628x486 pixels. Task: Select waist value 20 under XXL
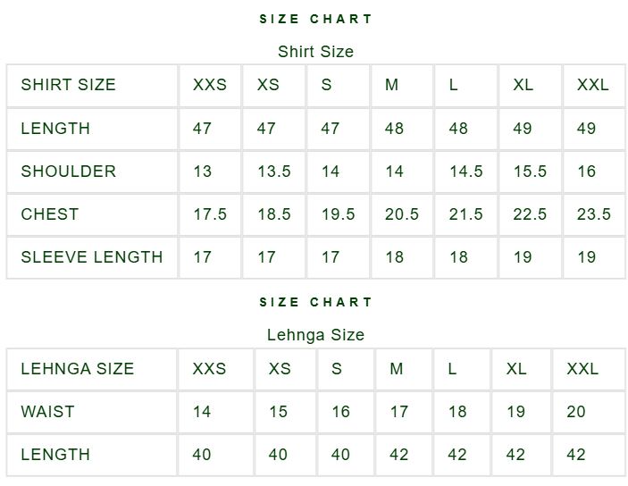(x=576, y=412)
